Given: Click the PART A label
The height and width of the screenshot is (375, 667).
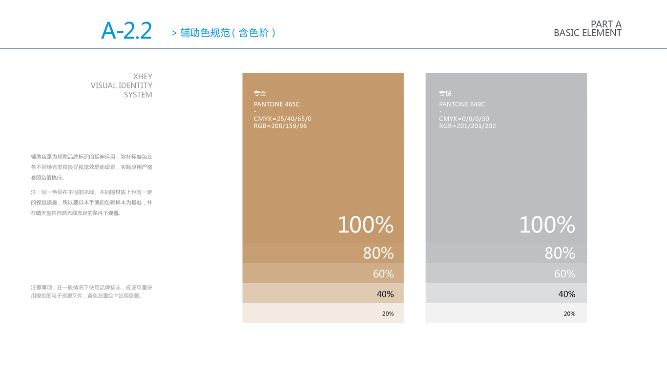Looking at the screenshot, I should click(x=606, y=24).
